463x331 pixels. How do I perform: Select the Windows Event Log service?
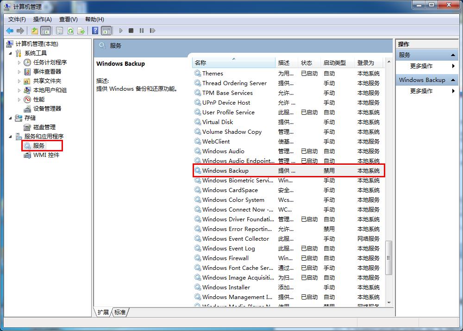pyautogui.click(x=288, y=248)
